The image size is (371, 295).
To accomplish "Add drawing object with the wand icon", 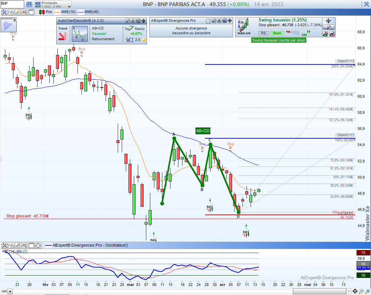I will click(x=18, y=12).
